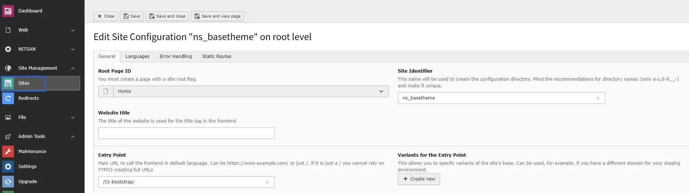Clear the Entry Point field with its x icon
Image resolution: width=689 pixels, height=193 pixels.
[267, 182]
